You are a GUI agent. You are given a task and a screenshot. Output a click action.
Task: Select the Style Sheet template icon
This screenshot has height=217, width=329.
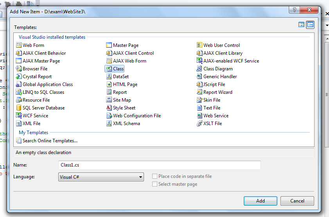point(109,108)
